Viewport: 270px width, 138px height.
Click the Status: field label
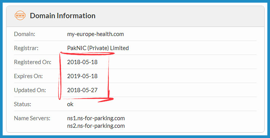click(22, 104)
